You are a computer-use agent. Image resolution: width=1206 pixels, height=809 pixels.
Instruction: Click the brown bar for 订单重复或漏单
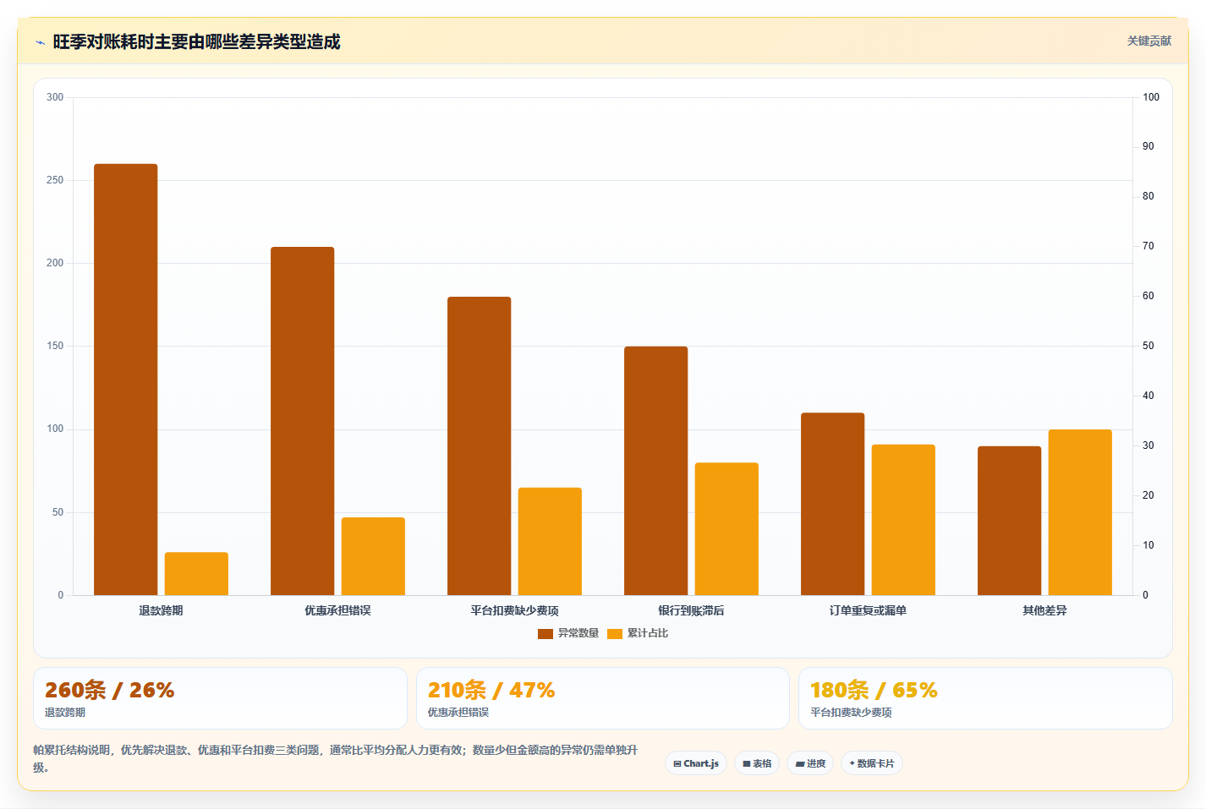(x=832, y=504)
